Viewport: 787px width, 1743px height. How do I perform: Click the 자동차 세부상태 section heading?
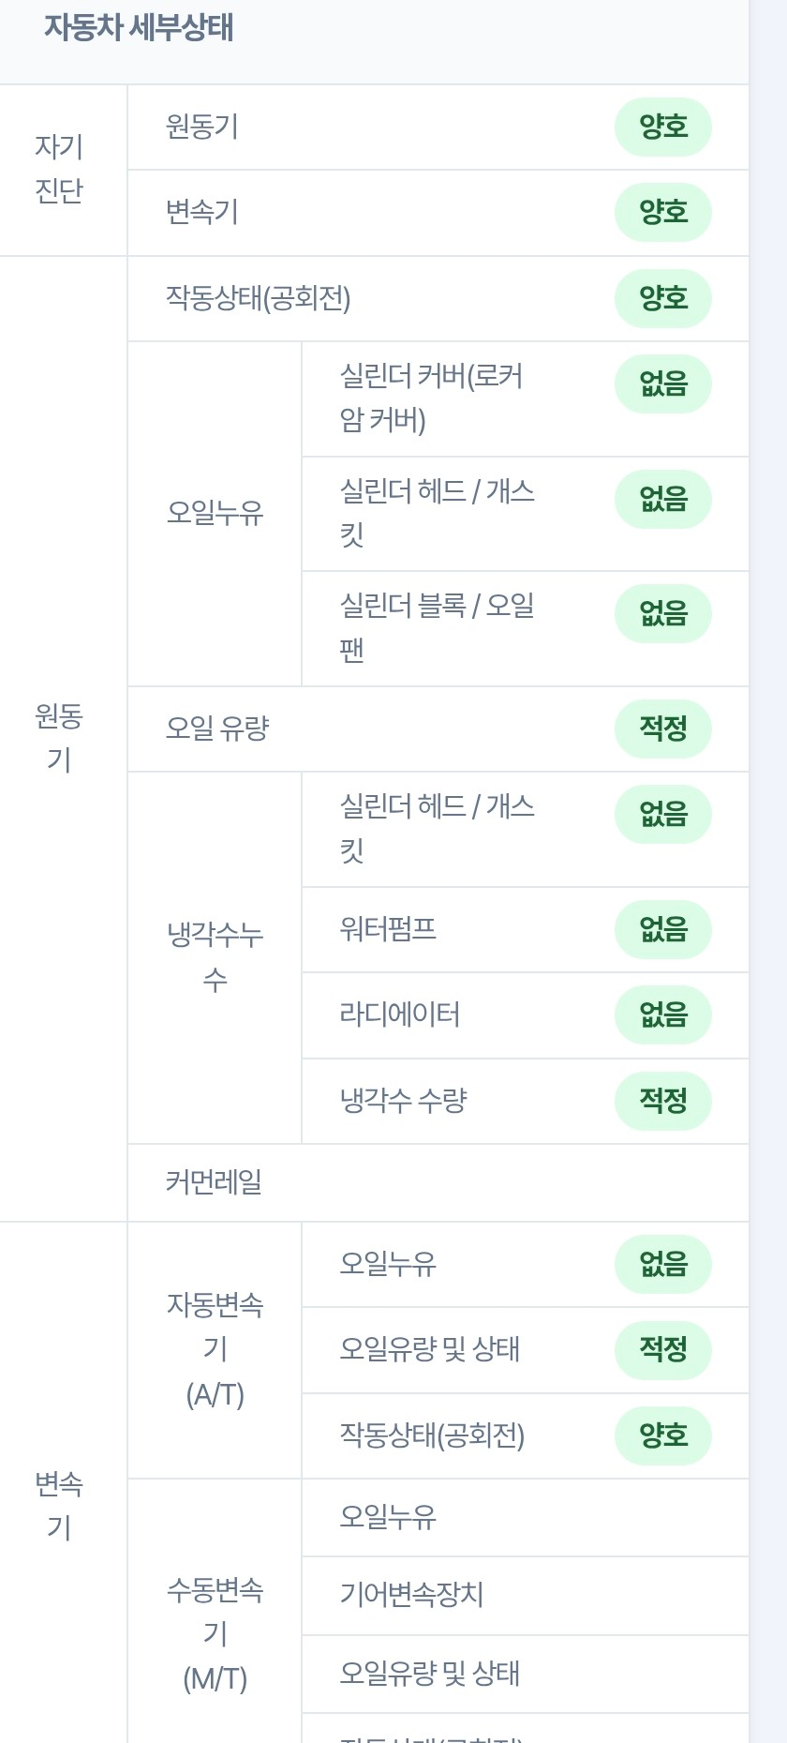tap(139, 27)
